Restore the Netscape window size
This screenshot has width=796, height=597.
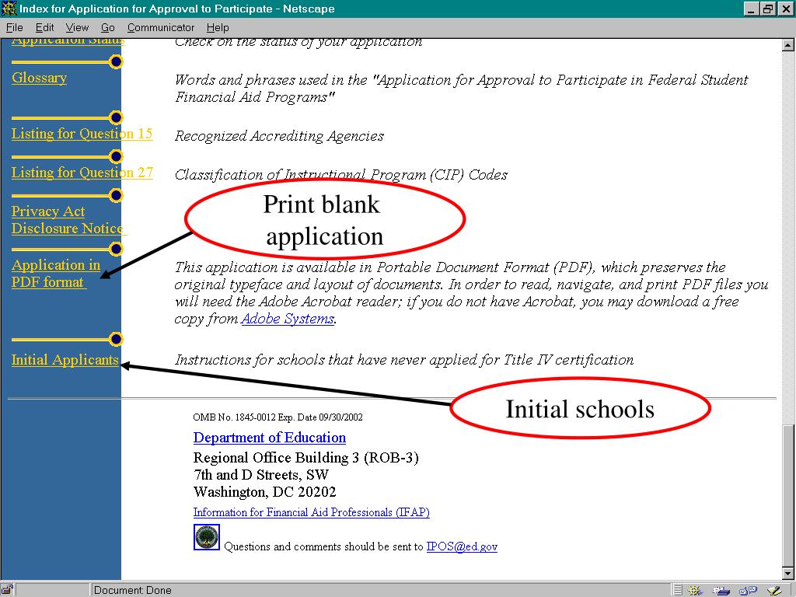point(767,9)
